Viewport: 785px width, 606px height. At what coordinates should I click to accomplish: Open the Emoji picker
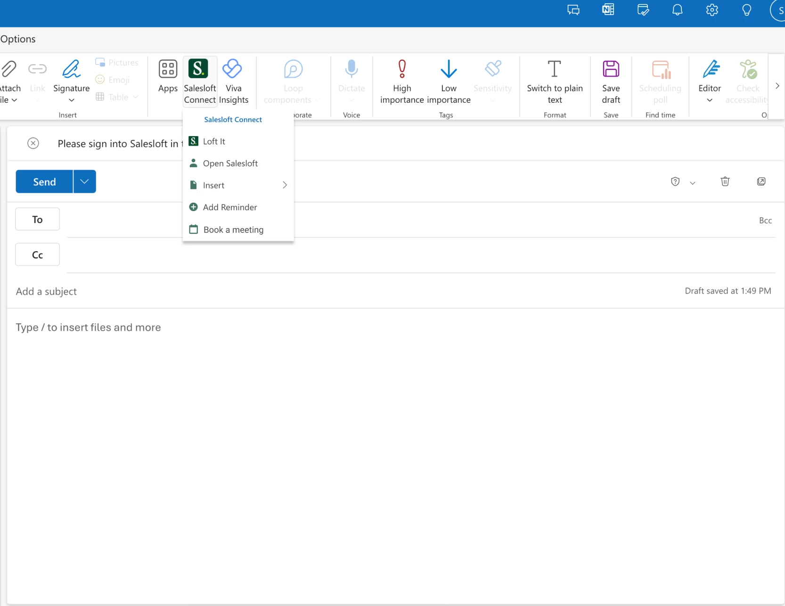[x=113, y=80]
